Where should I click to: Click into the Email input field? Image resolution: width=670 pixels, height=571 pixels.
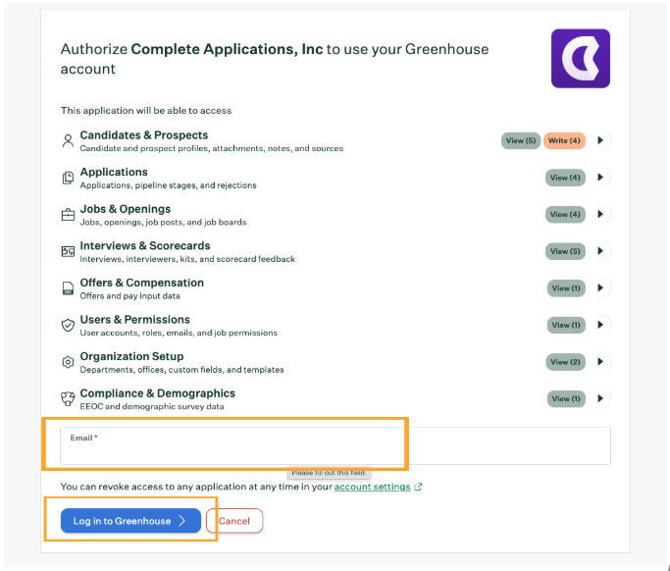(335, 445)
